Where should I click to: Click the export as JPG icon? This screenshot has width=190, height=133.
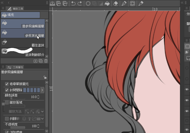click(58, 3)
